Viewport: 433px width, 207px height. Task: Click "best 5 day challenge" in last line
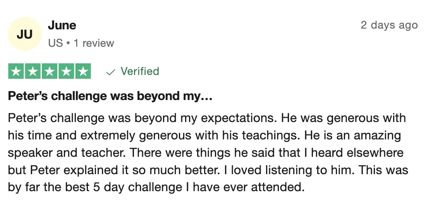(123, 187)
